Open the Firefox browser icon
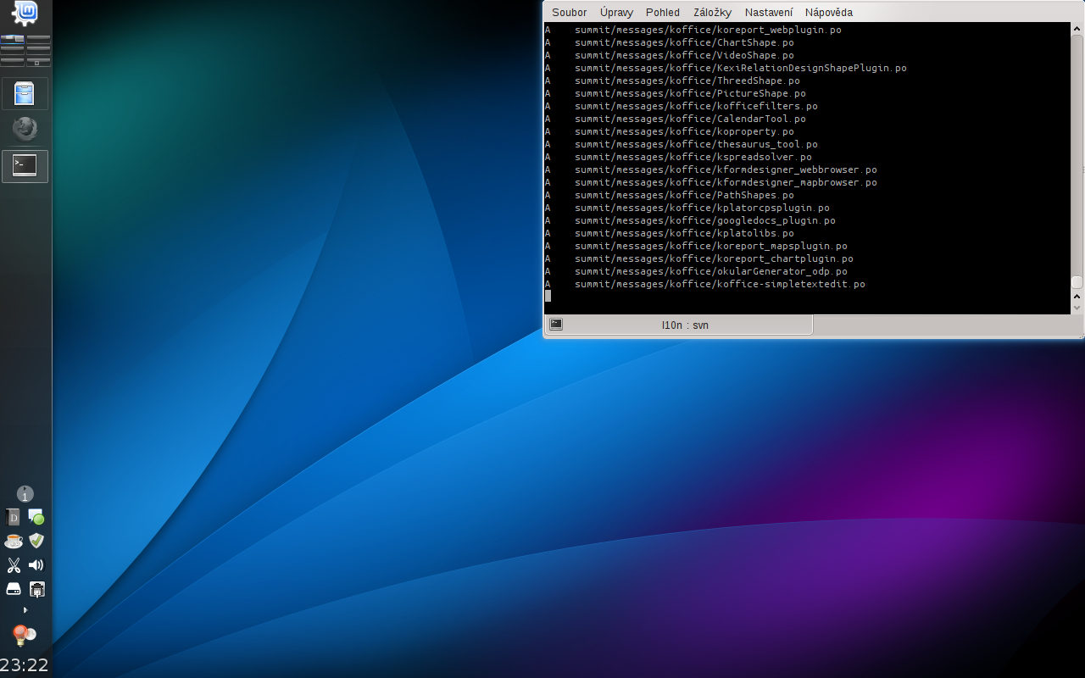The width and height of the screenshot is (1085, 678). 25,129
